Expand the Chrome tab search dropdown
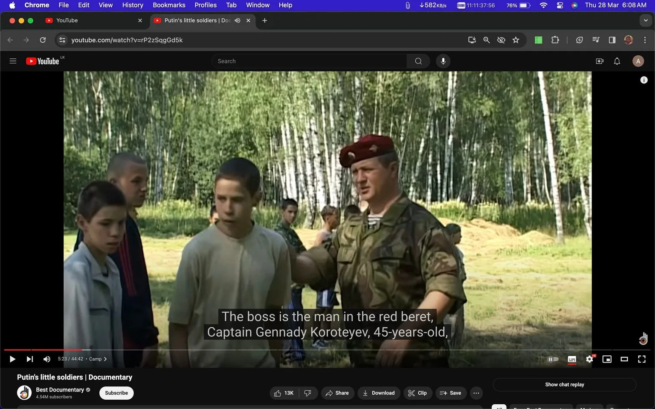Image resolution: width=655 pixels, height=409 pixels. click(646, 20)
